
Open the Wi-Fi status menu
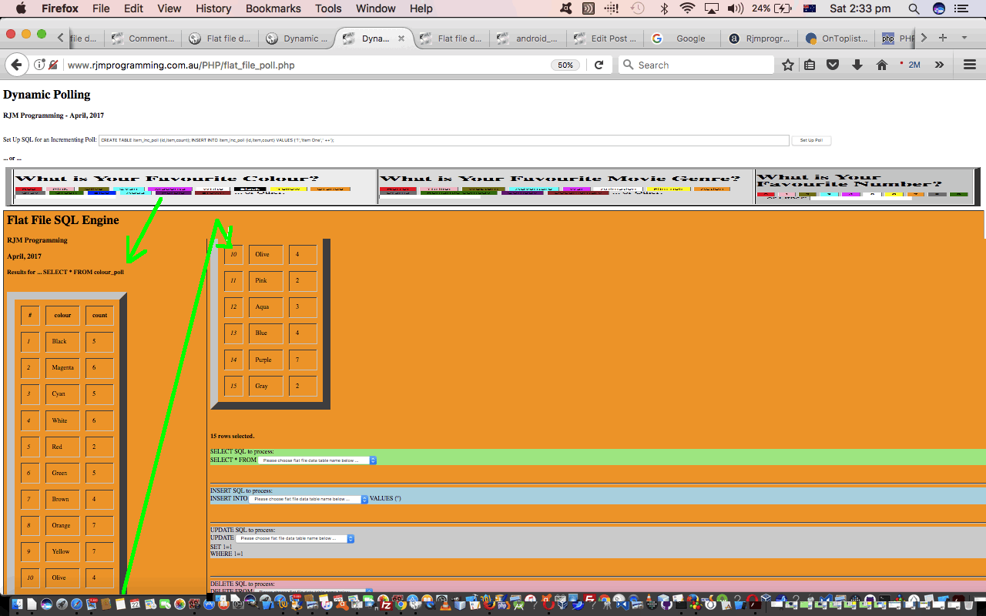pos(687,8)
